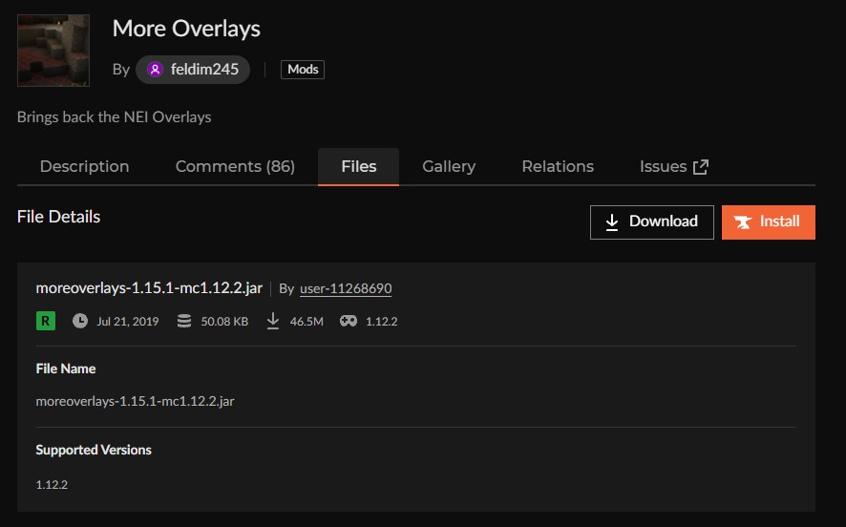846x527 pixels.
Task: Click the game controller version icon
Action: pos(348,321)
